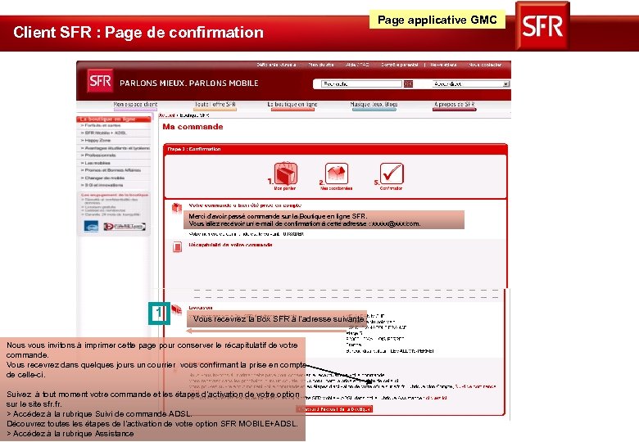Click the La boutique en ligne sidebar header
The height and width of the screenshot is (442, 639).
click(x=114, y=120)
